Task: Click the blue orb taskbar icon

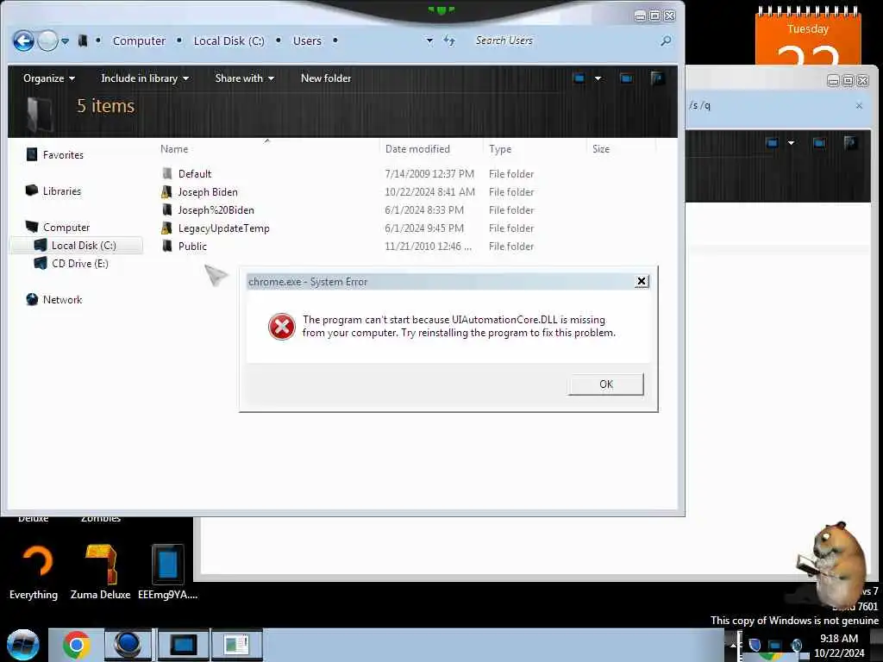Action: (x=128, y=645)
